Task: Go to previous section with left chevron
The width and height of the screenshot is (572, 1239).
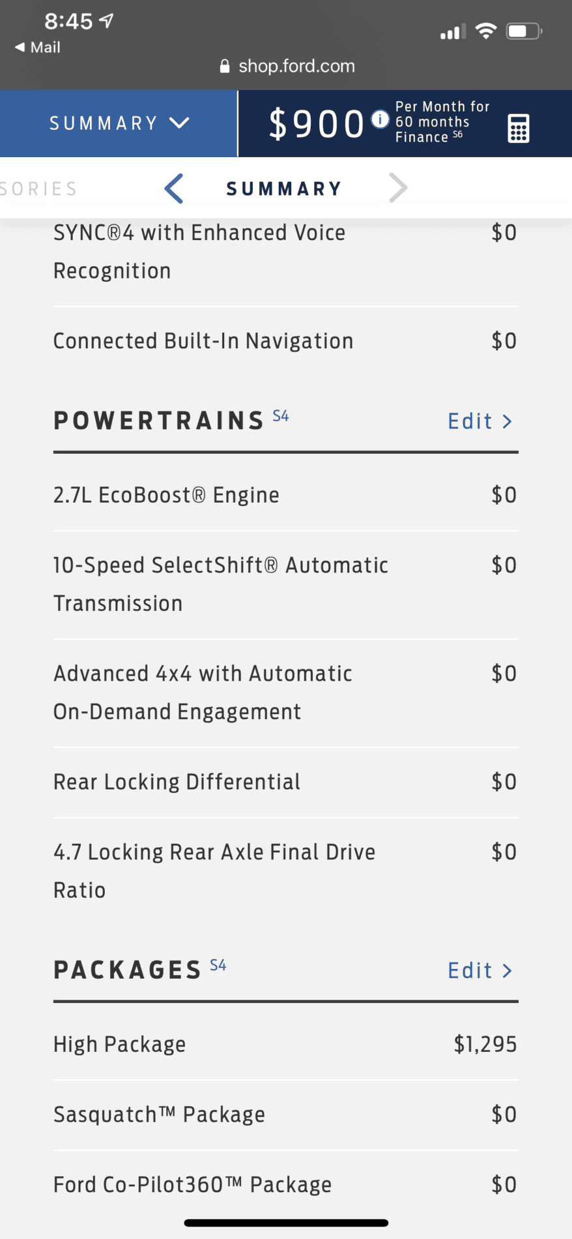Action: click(174, 188)
